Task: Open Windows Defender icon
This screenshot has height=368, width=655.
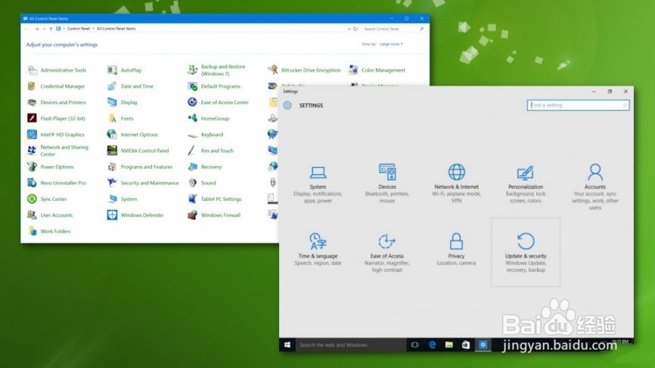Action: 112,215
